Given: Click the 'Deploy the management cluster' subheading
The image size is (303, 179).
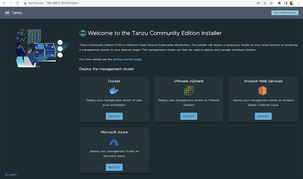Looking at the screenshot, I should pos(107,69).
